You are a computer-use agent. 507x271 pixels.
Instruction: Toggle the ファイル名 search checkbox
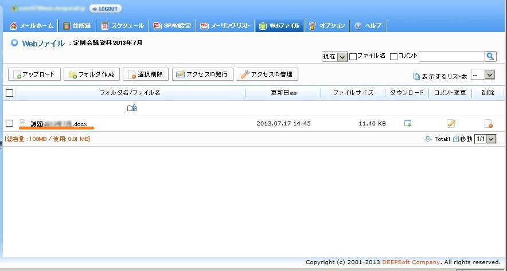pos(353,56)
